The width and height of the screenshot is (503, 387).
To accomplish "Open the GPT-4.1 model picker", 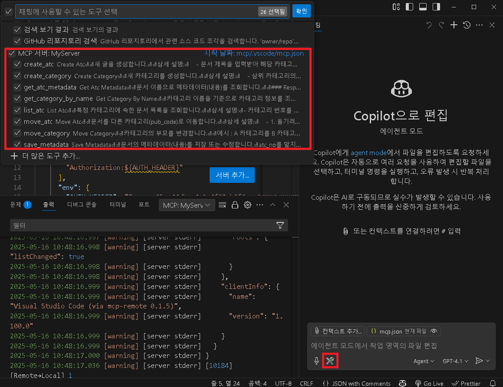I will (456, 361).
